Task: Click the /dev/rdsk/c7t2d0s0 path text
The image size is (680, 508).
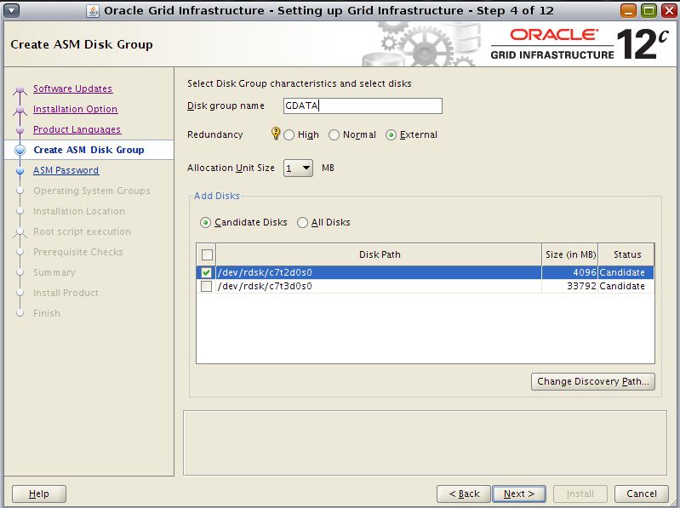Action: pos(265,272)
